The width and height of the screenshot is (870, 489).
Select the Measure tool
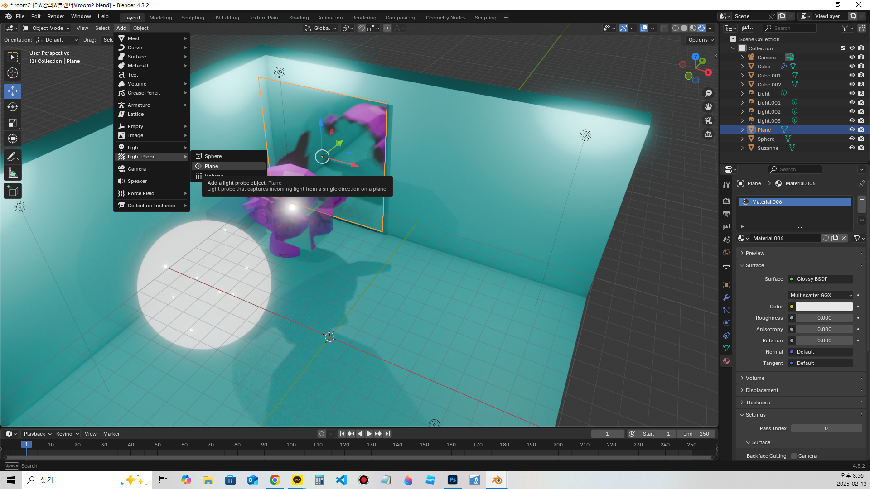[13, 173]
